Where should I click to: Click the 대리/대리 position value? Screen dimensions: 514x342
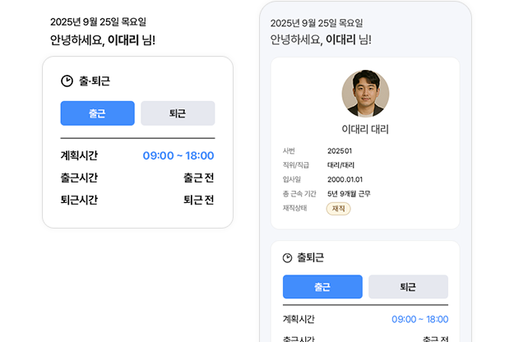(340, 165)
